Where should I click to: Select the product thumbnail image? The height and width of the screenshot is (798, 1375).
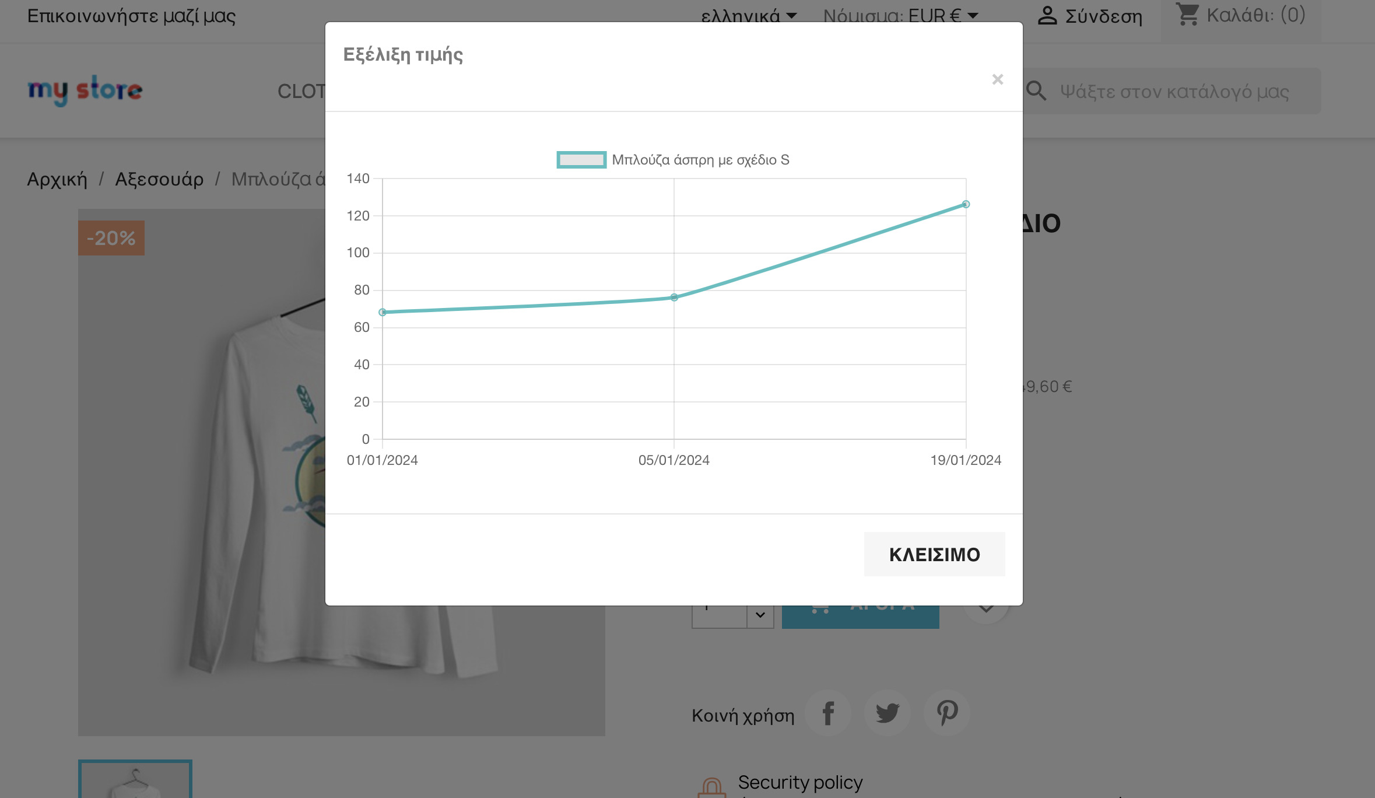tap(135, 779)
